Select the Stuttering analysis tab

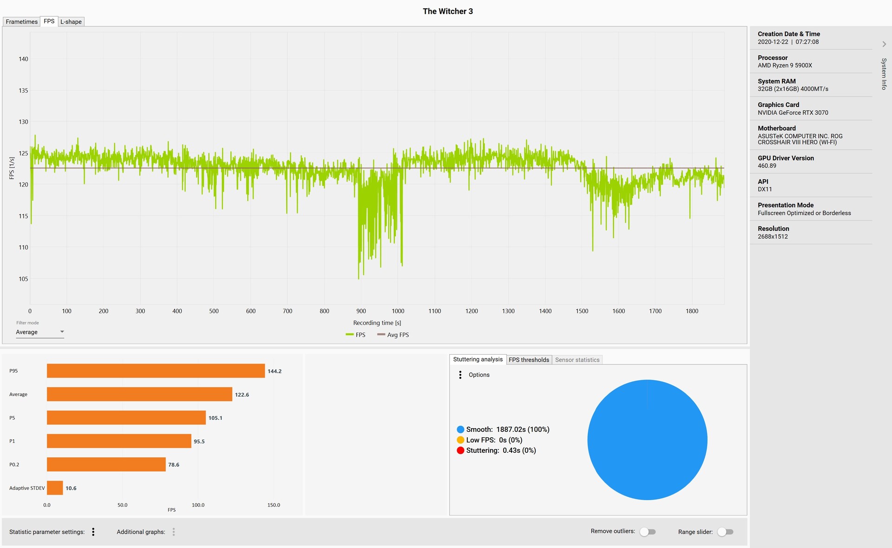478,359
